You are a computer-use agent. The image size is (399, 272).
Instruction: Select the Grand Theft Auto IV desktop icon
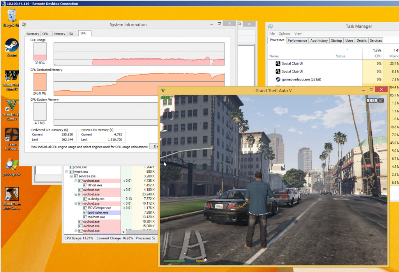11,76
